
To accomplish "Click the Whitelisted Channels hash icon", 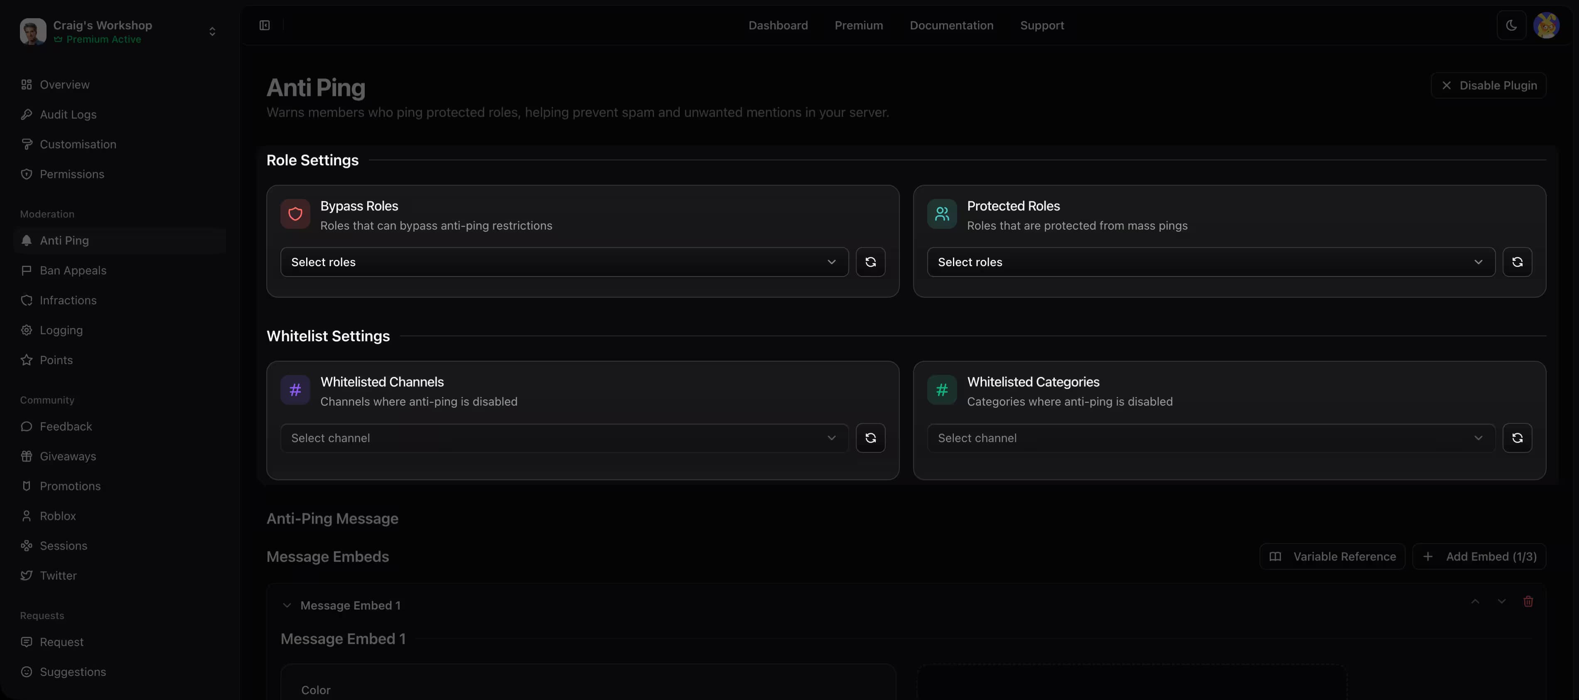I will pos(295,389).
